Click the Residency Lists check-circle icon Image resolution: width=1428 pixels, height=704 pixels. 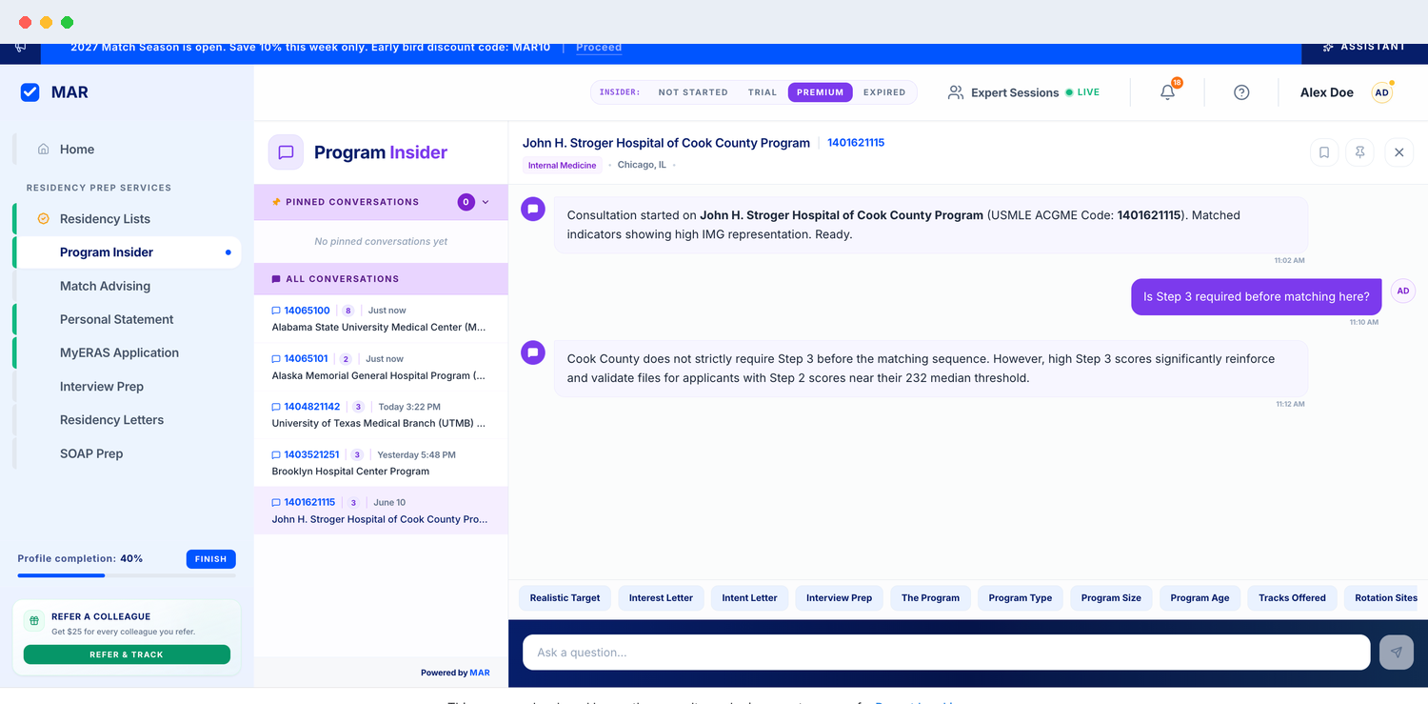(x=43, y=218)
